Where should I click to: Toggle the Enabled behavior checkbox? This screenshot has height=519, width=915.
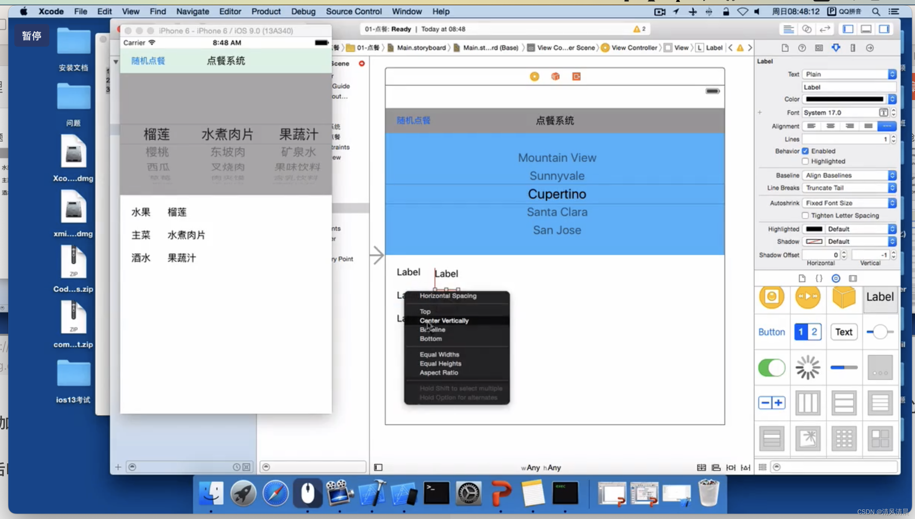point(805,151)
